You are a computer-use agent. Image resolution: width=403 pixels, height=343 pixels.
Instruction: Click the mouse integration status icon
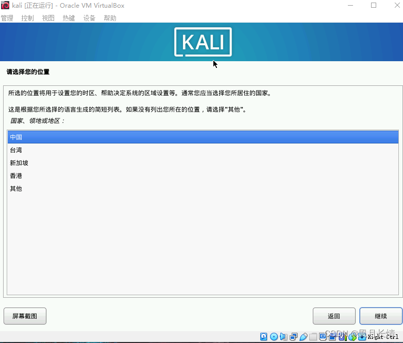click(x=352, y=337)
